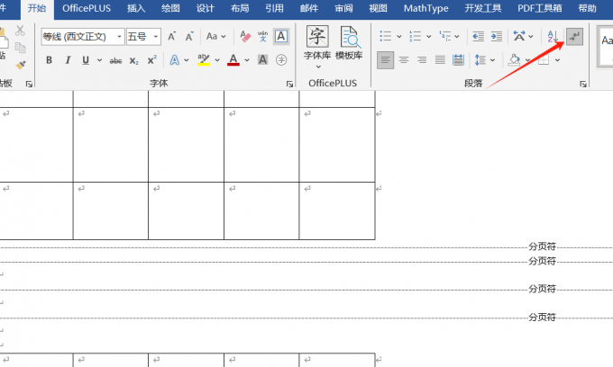Open the MathType tab
This screenshot has width=613, height=367.
(x=426, y=8)
